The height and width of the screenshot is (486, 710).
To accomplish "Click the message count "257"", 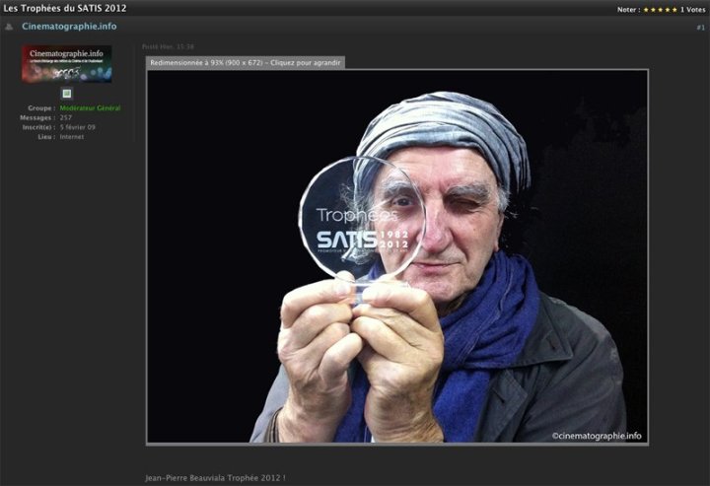I will pos(66,117).
